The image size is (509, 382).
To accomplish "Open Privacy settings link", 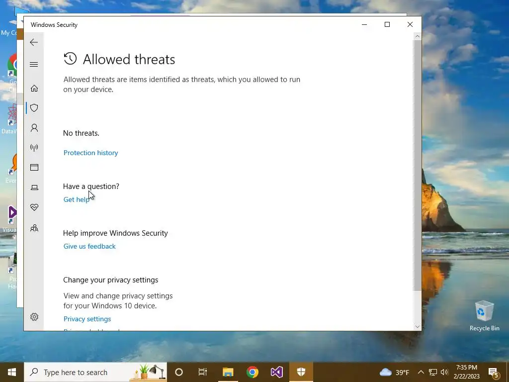I will [87, 319].
